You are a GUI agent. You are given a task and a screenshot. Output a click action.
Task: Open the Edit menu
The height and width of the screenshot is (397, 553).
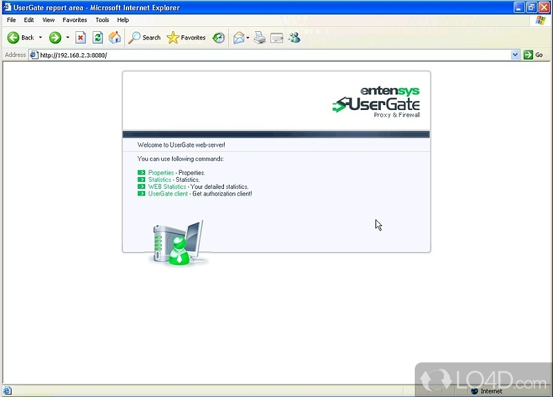(x=29, y=20)
